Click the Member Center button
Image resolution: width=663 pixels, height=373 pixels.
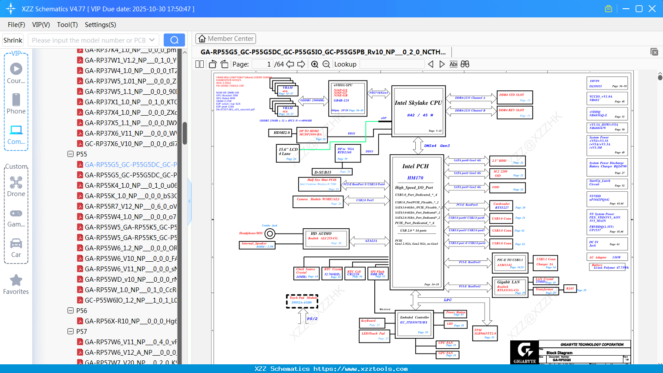pyautogui.click(x=225, y=39)
